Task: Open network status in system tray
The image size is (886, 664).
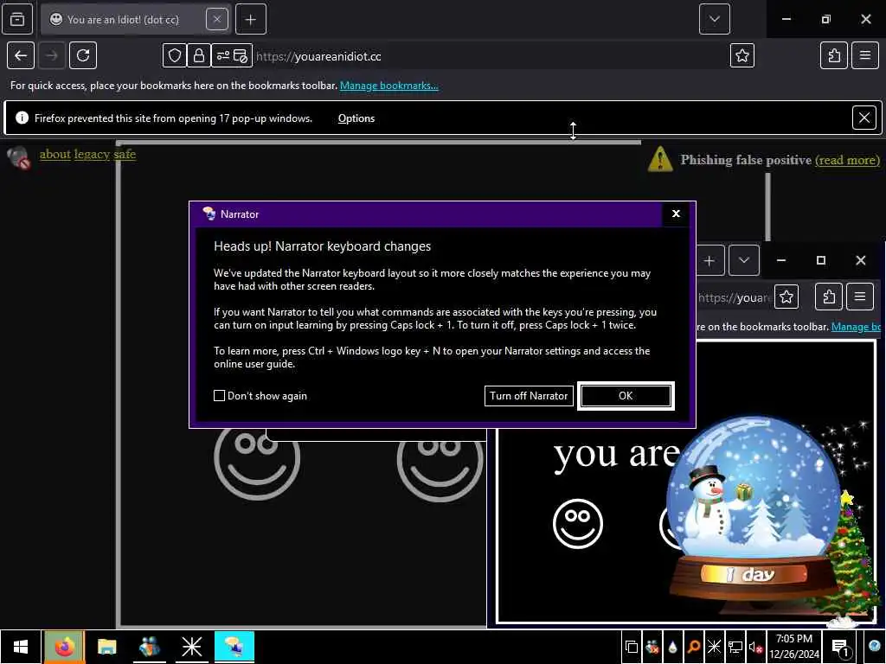Action: tap(735, 647)
